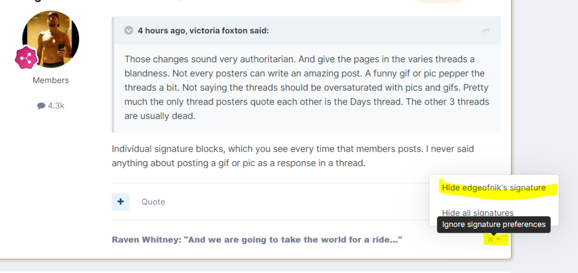This screenshot has height=273, width=578.
Task: Click the Raven Whitney signature text
Action: point(257,239)
